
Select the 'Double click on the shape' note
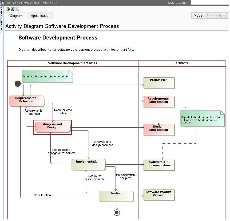pos(47,76)
